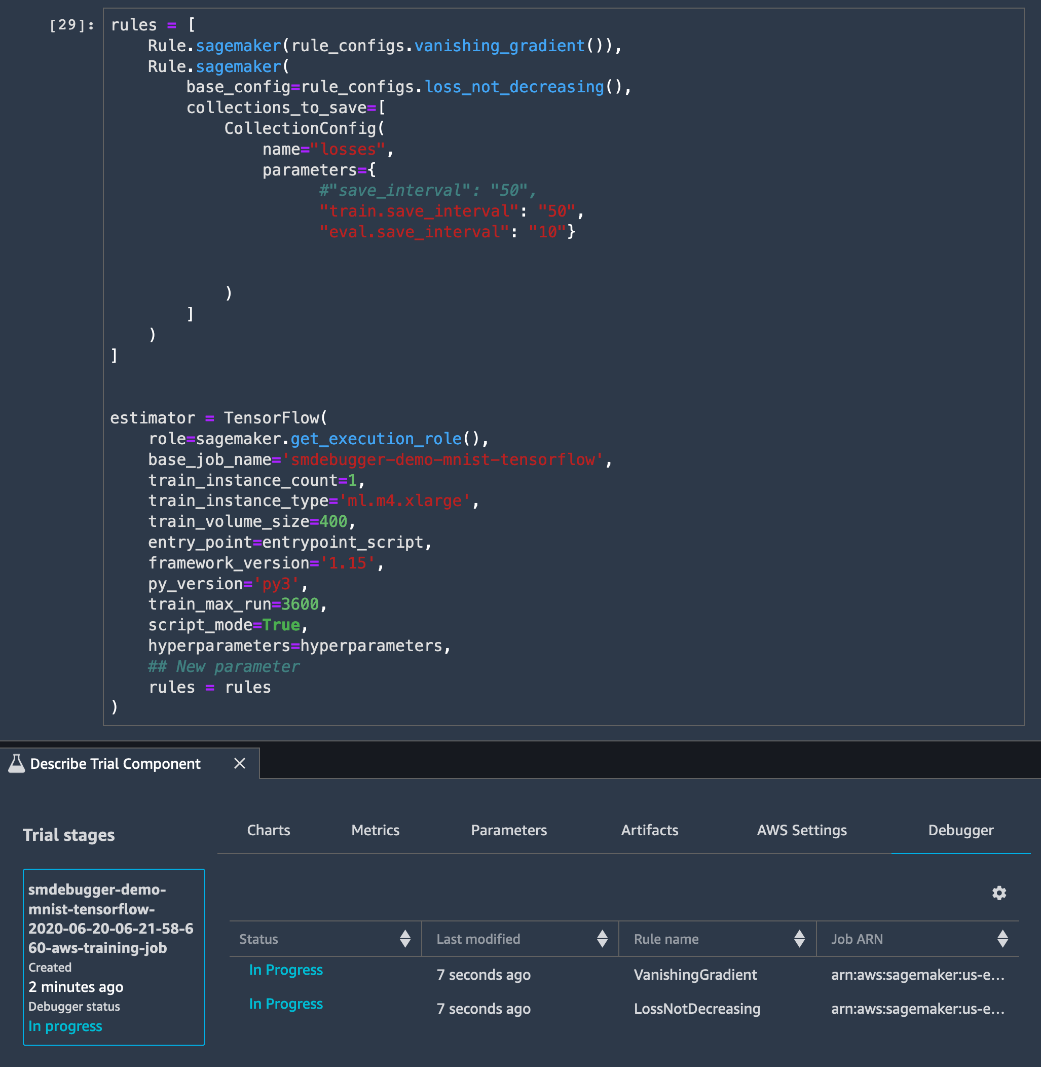This screenshot has height=1067, width=1041.
Task: Click the settings gear icon in Debugger panel
Action: click(x=999, y=892)
